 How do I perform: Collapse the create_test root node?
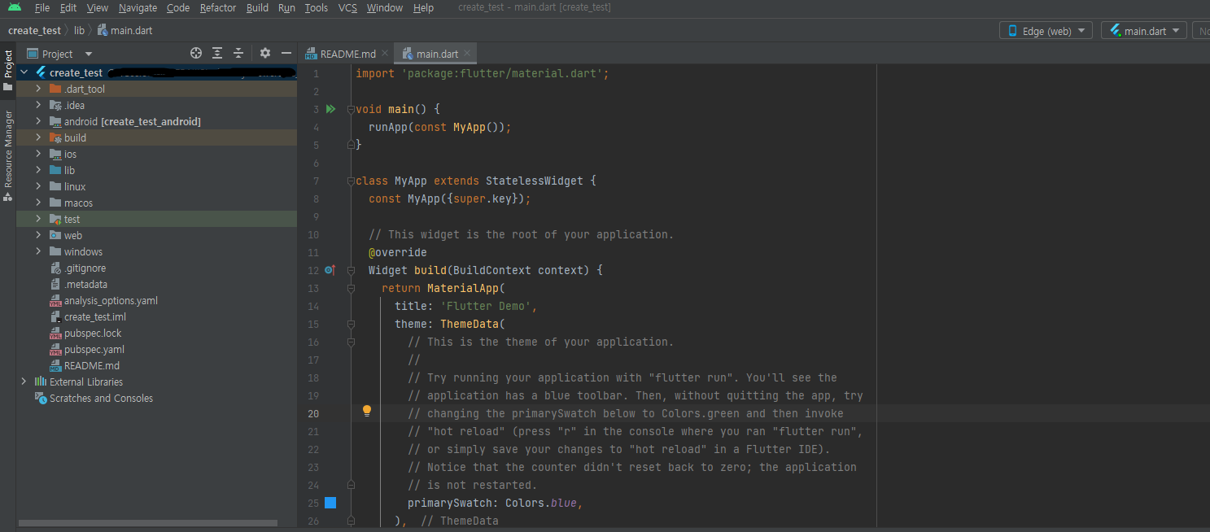(x=24, y=72)
